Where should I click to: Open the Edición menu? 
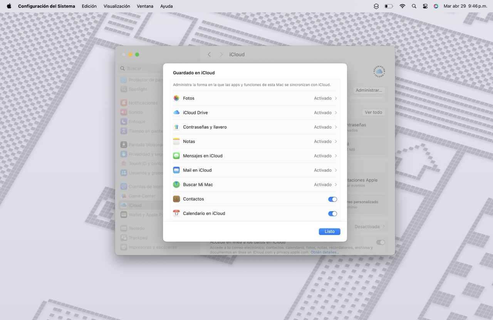point(89,6)
